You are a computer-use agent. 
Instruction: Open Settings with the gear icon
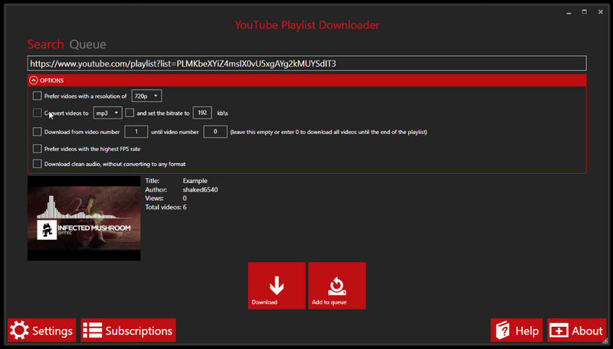[42, 331]
